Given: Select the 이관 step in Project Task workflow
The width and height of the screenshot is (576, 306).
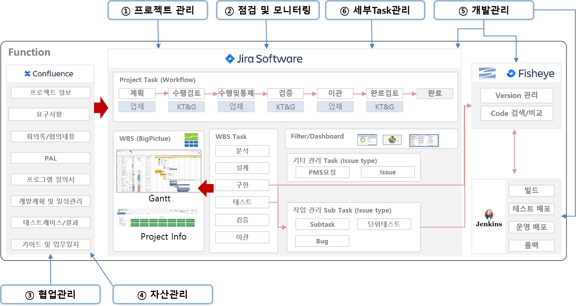Looking at the screenshot, I should 335,93.
